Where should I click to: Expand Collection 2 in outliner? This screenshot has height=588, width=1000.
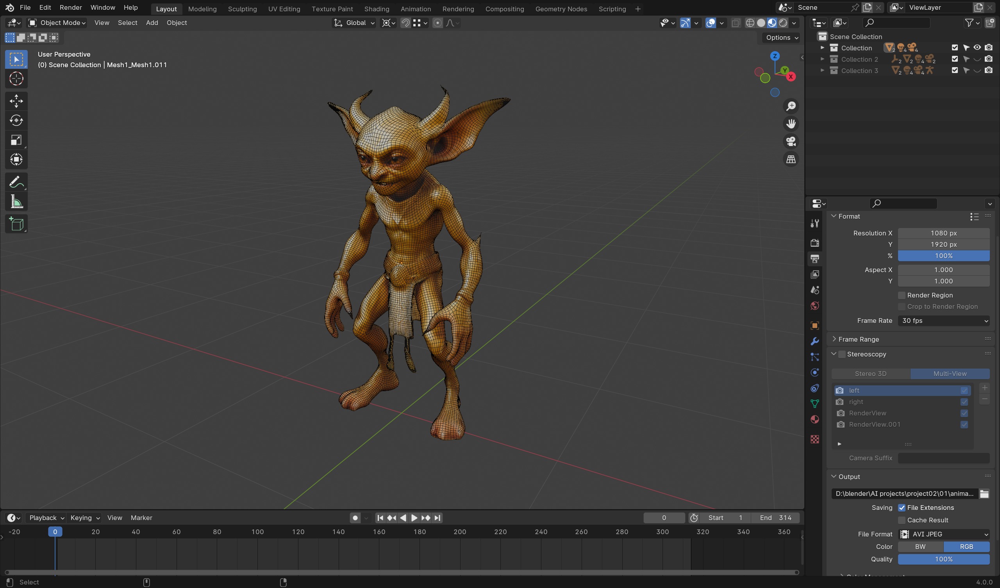point(822,59)
